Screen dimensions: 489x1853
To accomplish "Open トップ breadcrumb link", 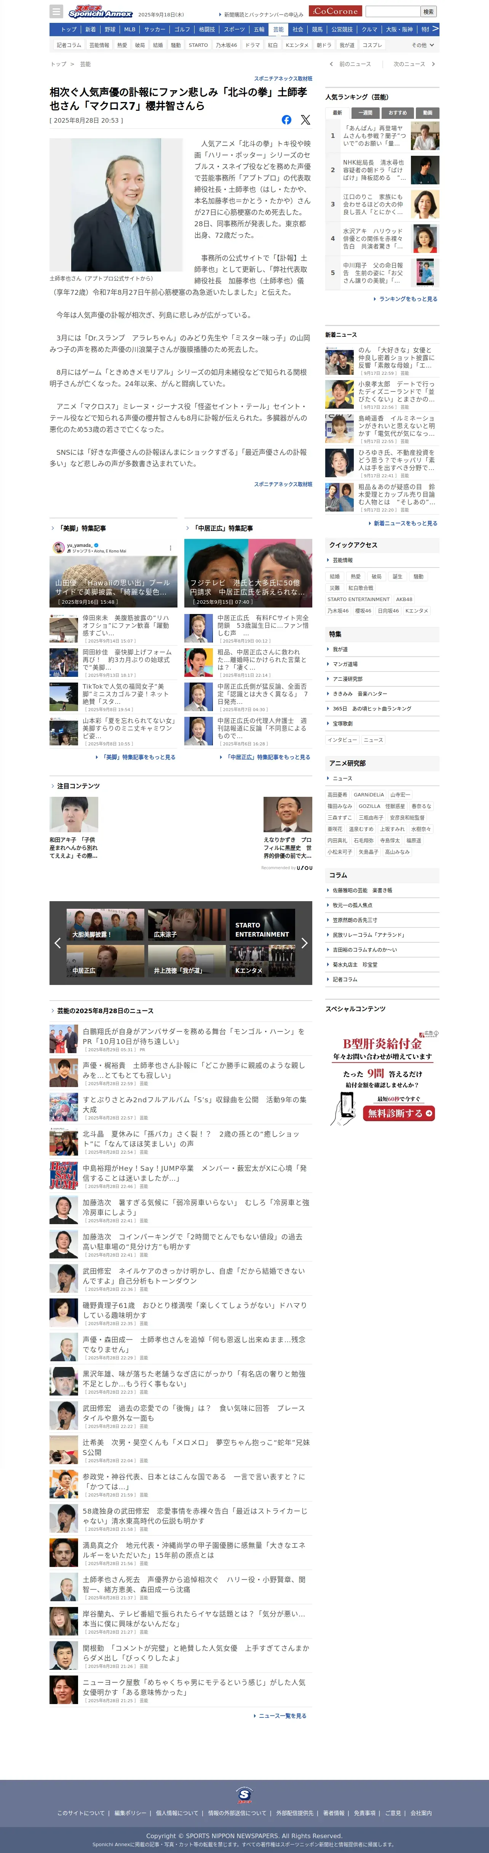I will pyautogui.click(x=58, y=64).
